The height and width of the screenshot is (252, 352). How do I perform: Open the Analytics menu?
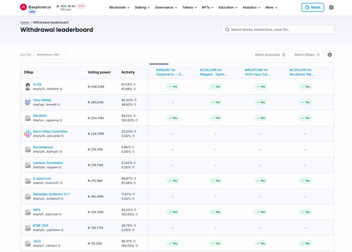[x=252, y=7]
